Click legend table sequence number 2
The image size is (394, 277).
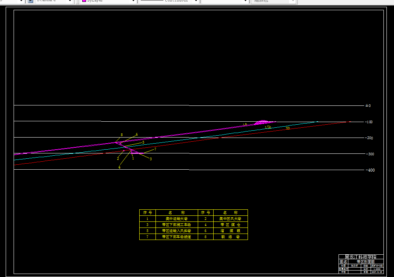206,219
